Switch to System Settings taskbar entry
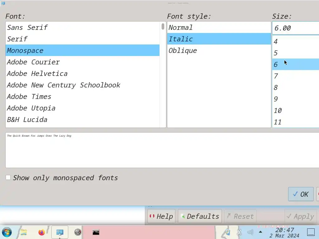The height and width of the screenshot is (239, 319). [x=60, y=232]
